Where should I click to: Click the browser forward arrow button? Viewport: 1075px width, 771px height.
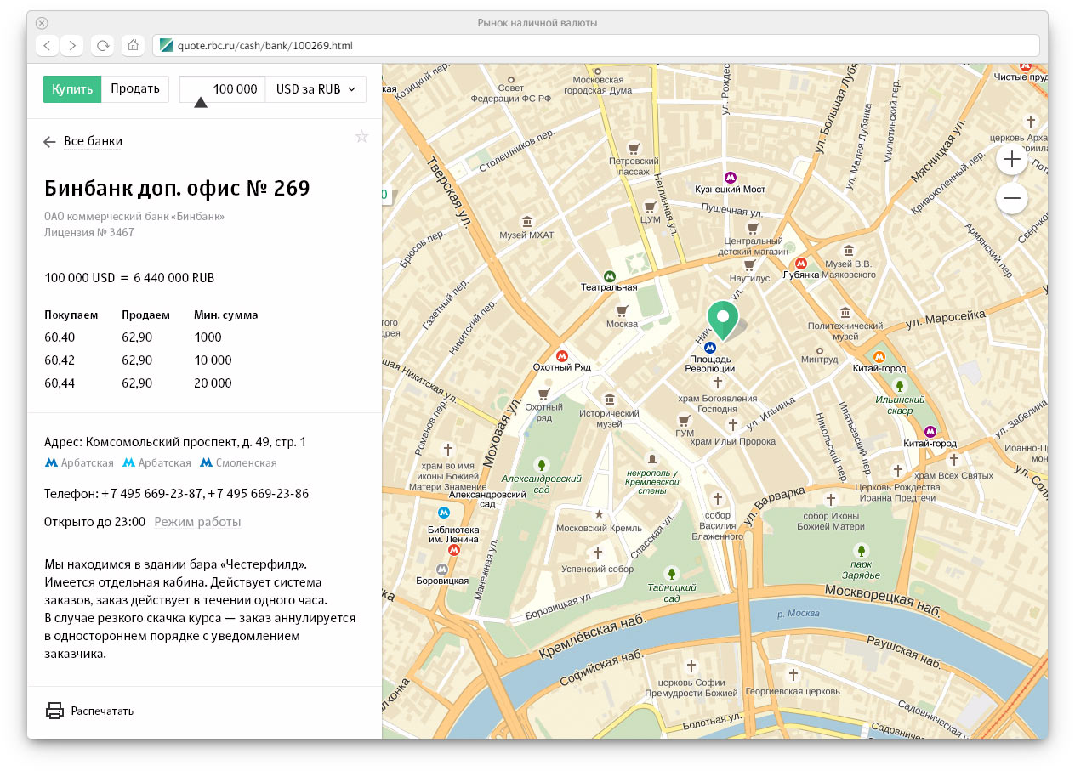point(72,45)
